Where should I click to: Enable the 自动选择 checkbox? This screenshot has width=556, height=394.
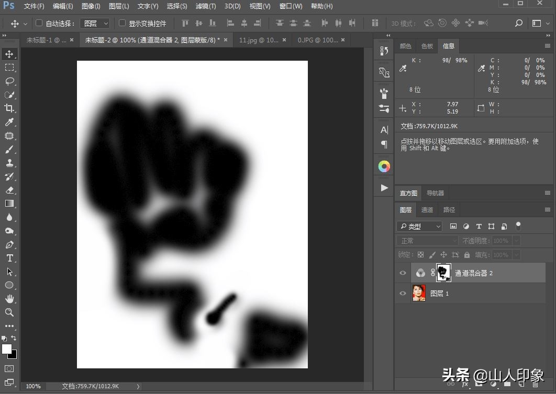point(39,23)
